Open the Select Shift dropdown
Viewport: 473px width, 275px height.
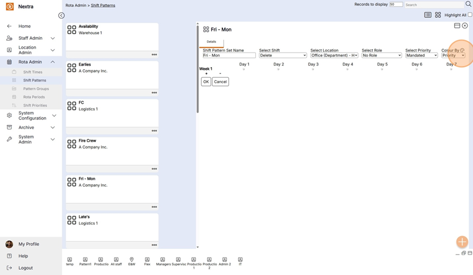tap(283, 56)
